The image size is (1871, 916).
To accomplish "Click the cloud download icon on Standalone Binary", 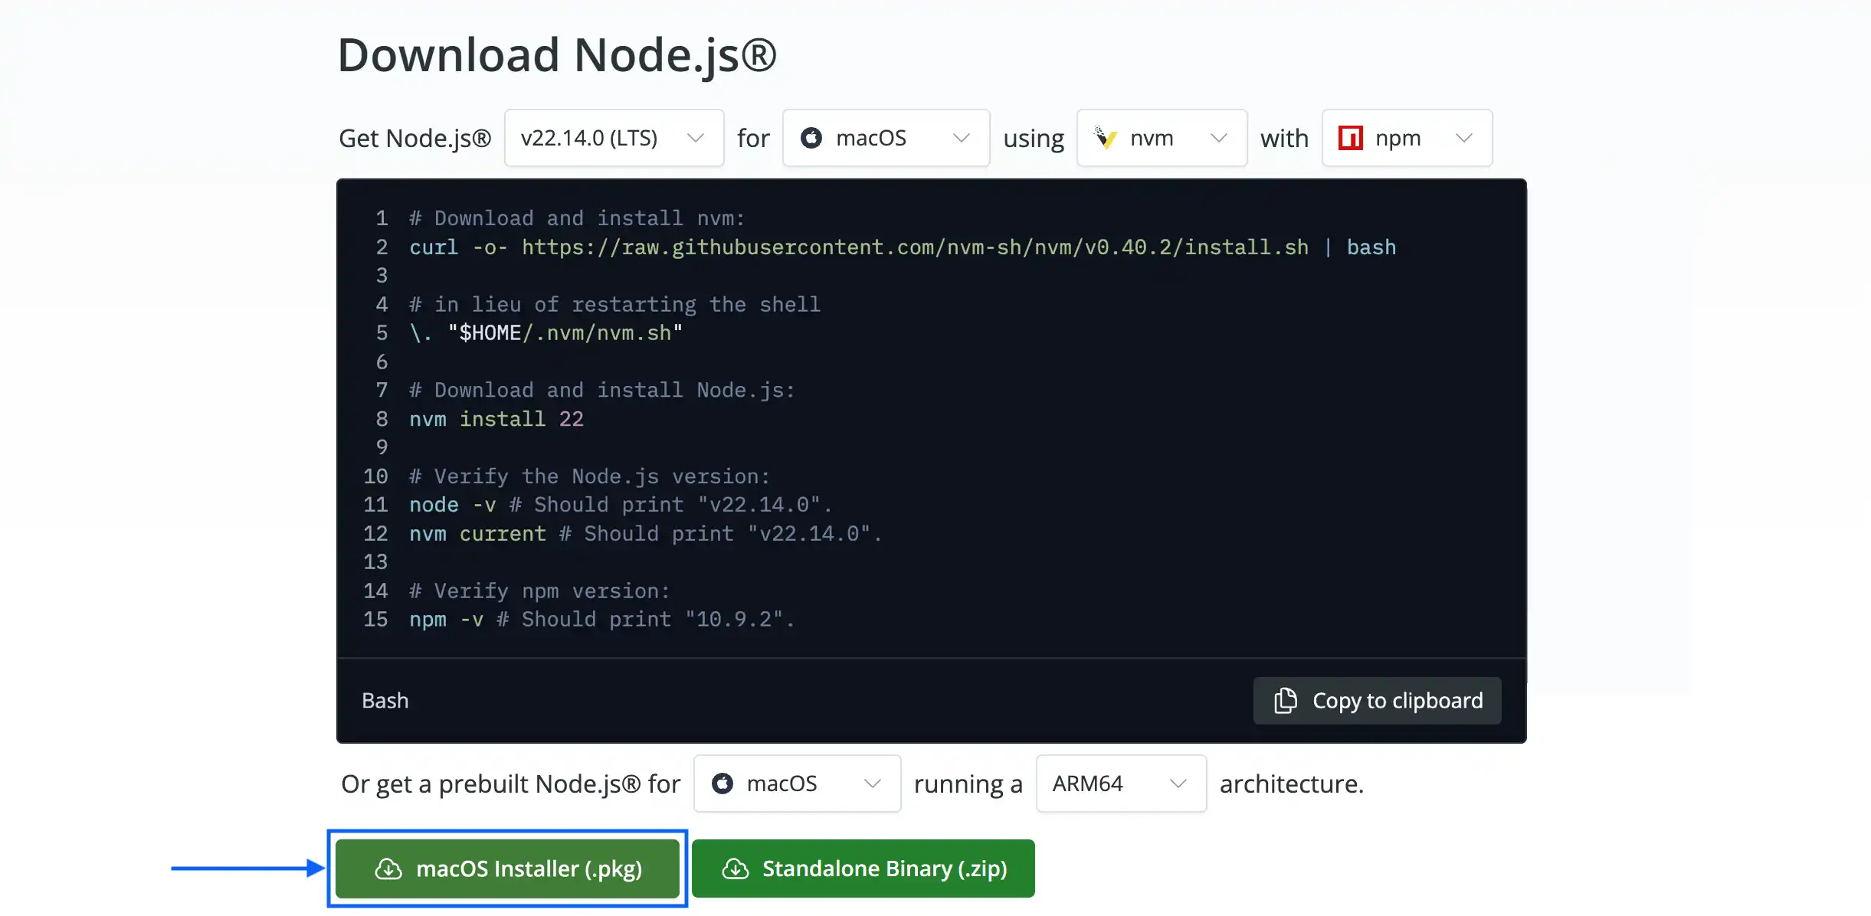I will coord(735,869).
